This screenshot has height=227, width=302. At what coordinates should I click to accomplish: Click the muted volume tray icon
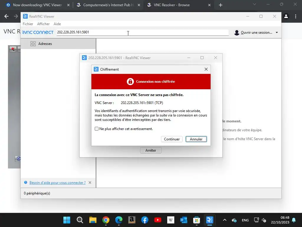coord(264,220)
